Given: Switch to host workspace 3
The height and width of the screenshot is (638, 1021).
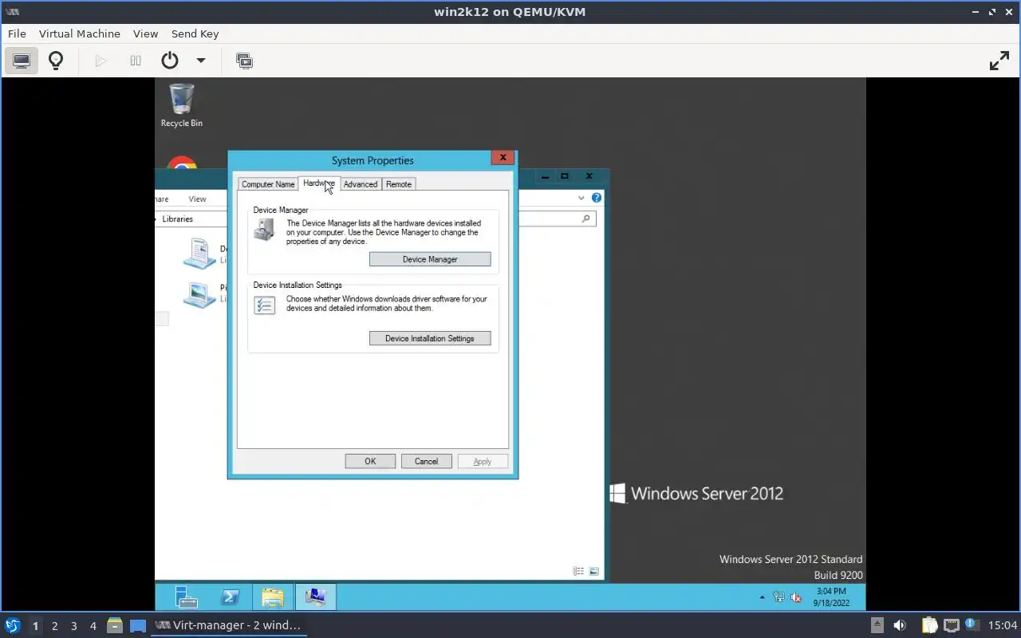Looking at the screenshot, I should 73,626.
